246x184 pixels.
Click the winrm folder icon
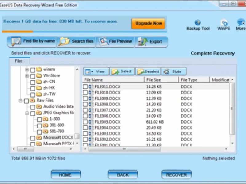coord(39,69)
